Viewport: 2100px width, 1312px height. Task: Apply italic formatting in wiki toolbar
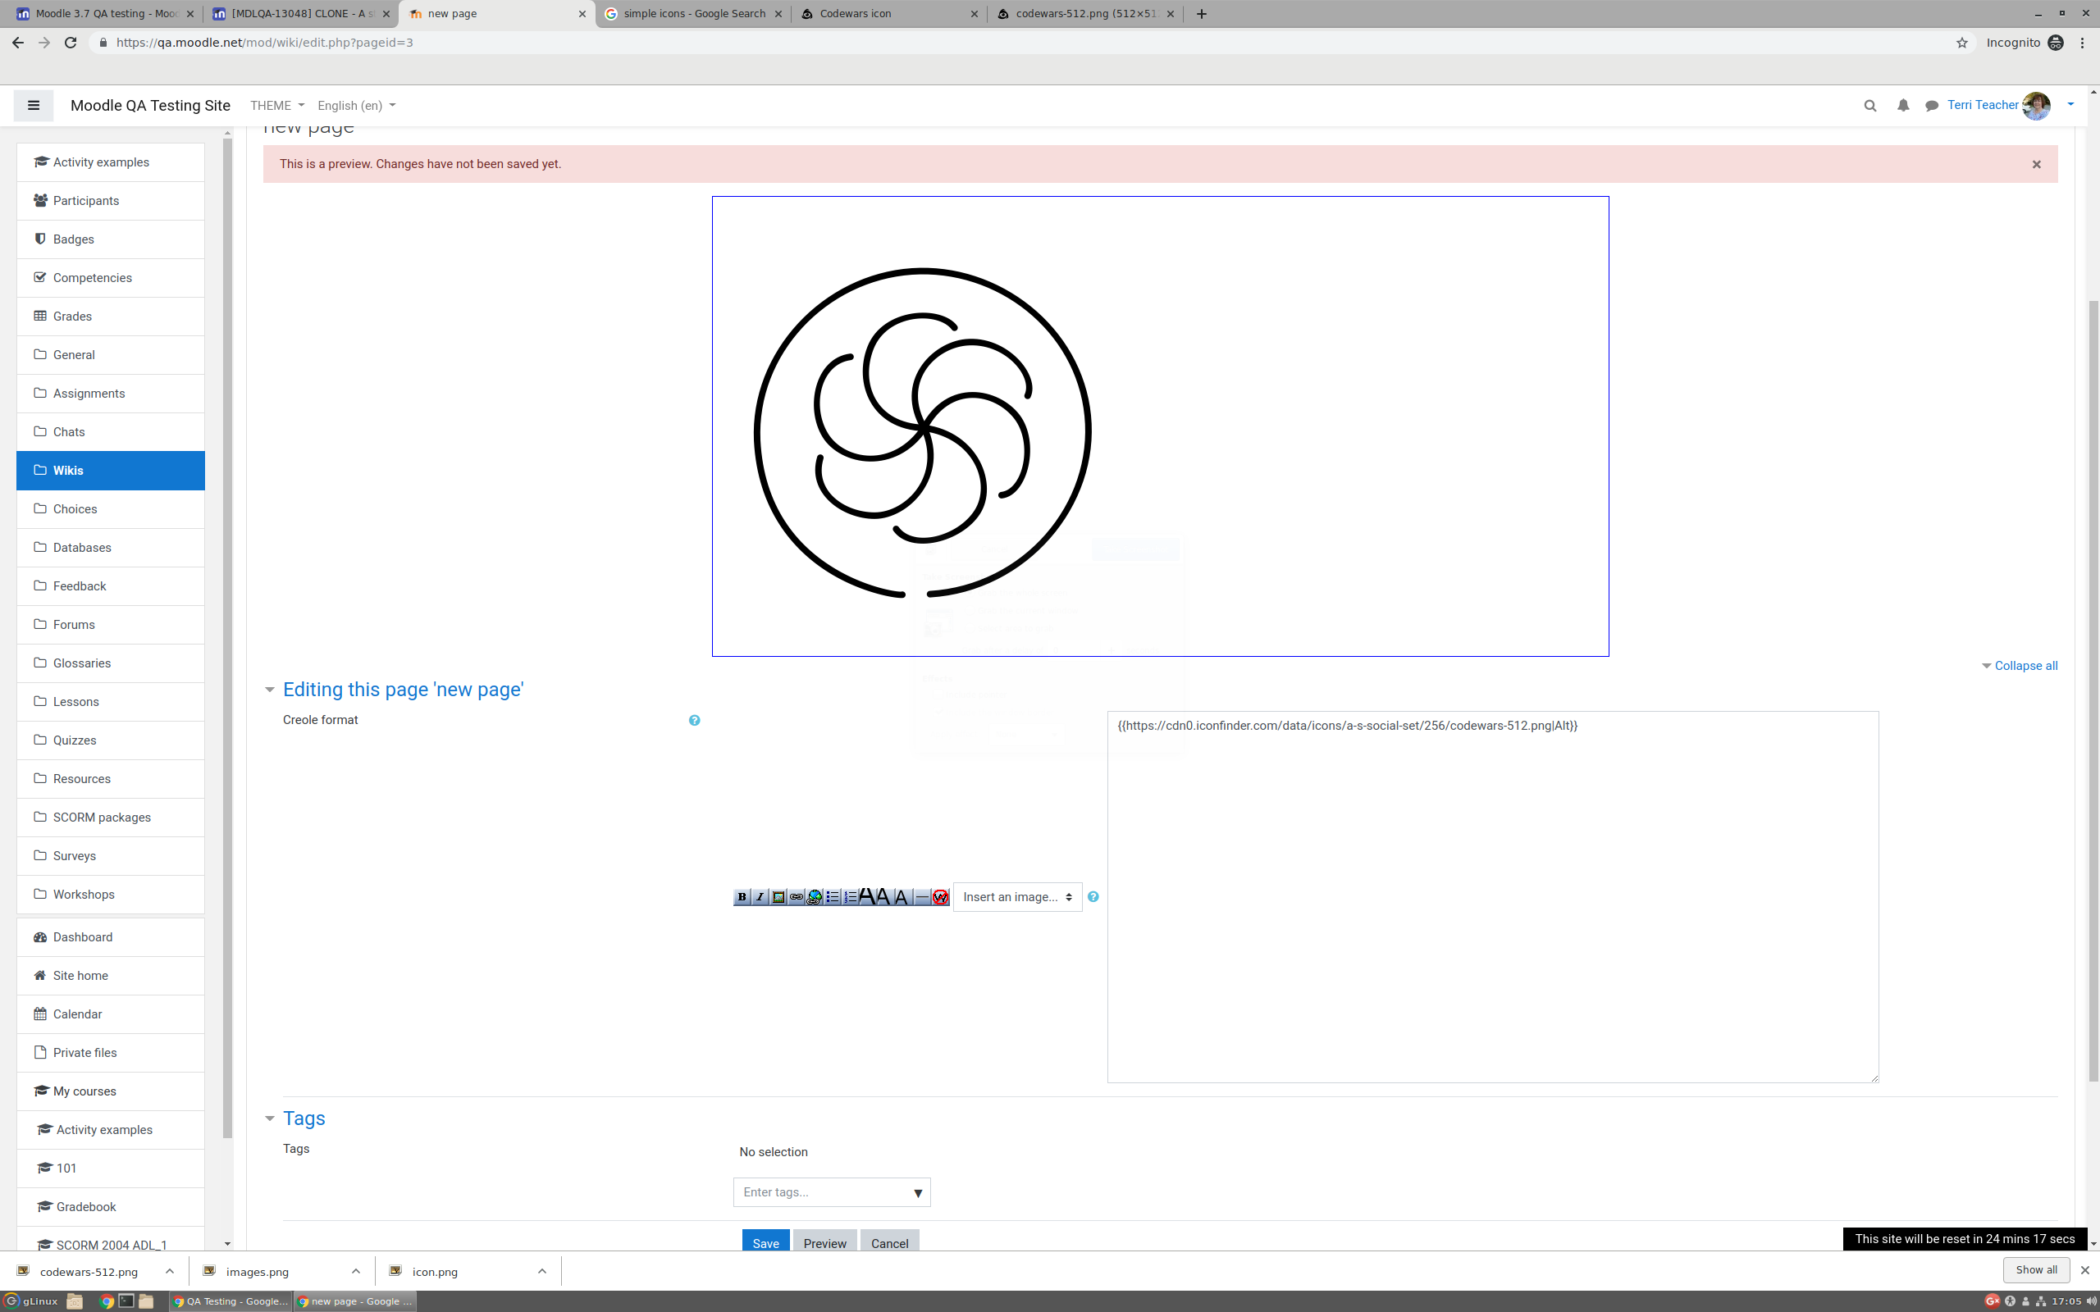pyautogui.click(x=760, y=896)
